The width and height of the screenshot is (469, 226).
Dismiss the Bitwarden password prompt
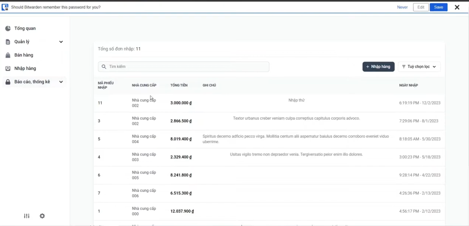457,7
